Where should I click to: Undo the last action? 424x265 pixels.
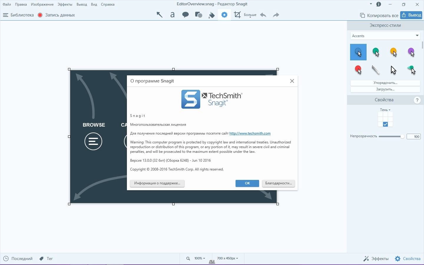[263, 15]
